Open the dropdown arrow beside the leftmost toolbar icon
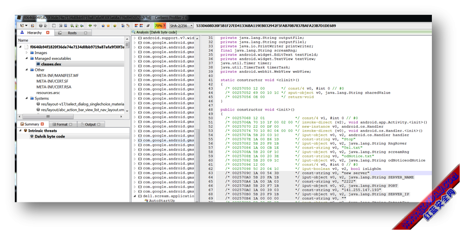 point(26,25)
